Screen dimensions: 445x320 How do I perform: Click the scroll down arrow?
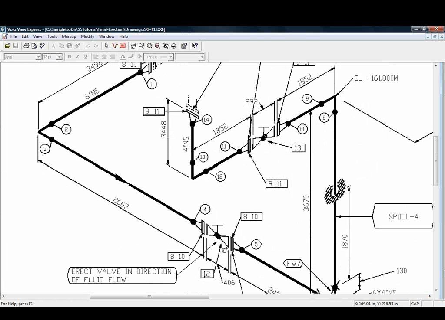436,290
